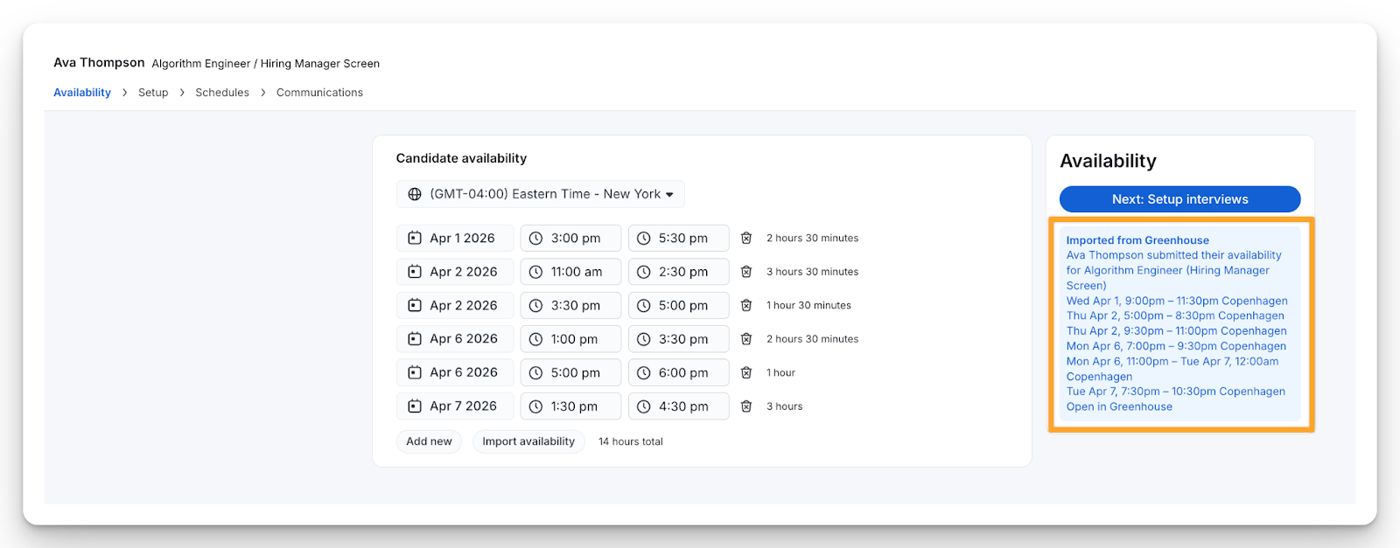Screen dimensions: 1400x548
Task: Click the globe icon in timezone selector
Action: pyautogui.click(x=415, y=194)
